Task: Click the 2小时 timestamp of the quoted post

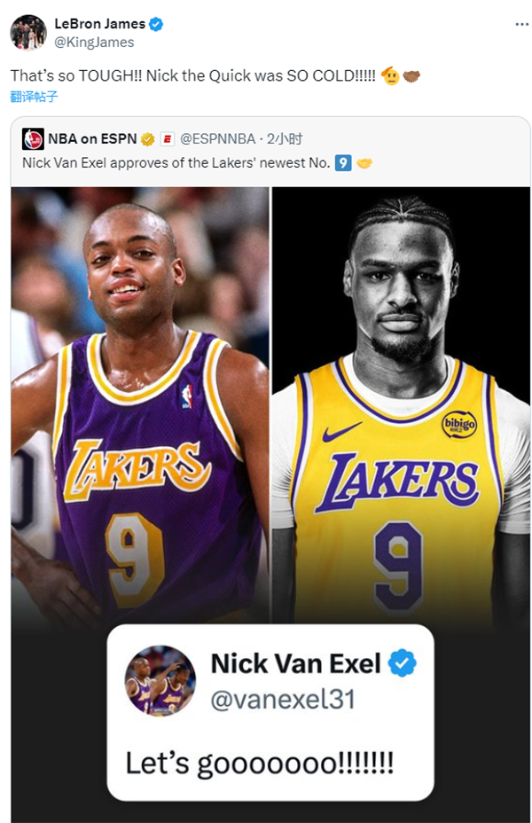Action: [x=285, y=139]
